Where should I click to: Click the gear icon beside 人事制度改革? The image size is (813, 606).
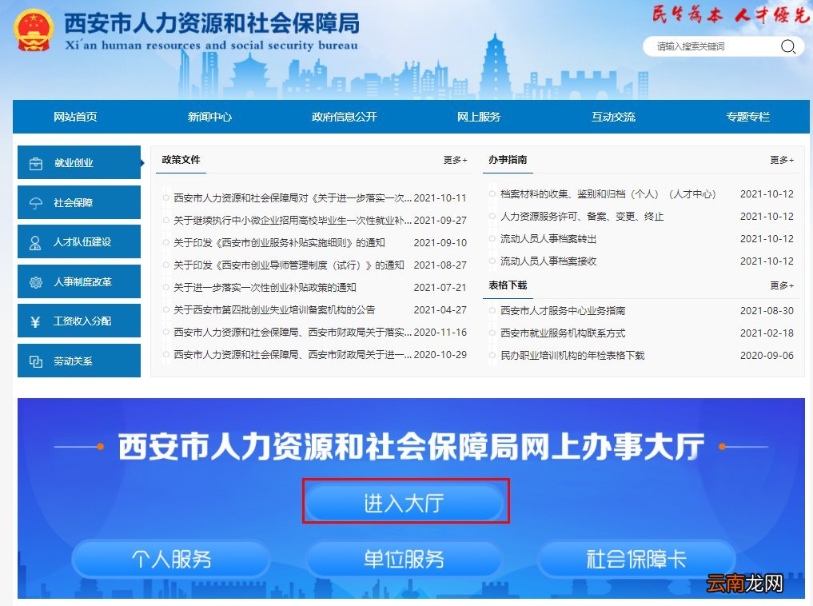tap(34, 281)
